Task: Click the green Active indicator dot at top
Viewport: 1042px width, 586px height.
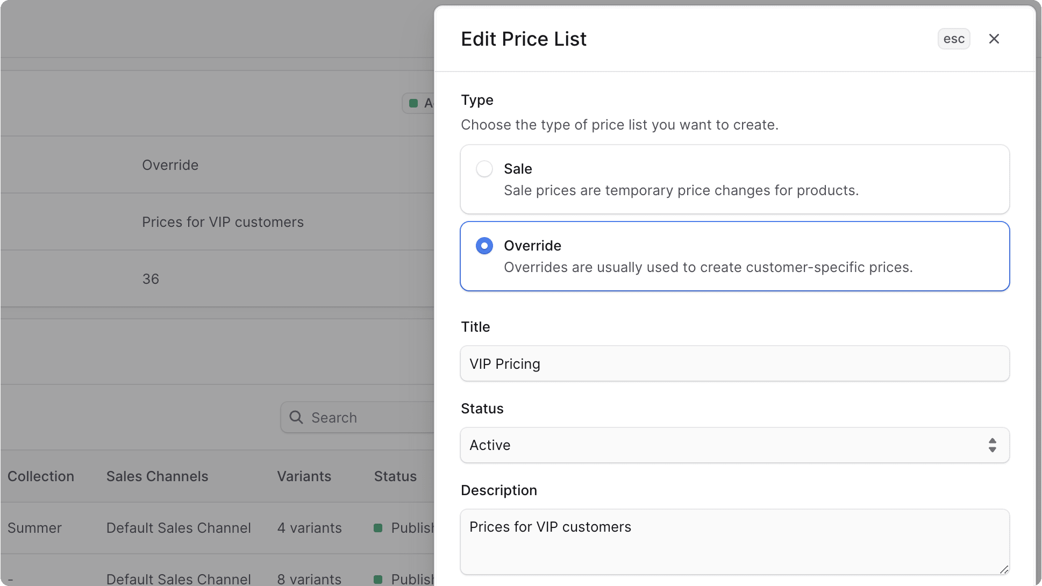Action: coord(414,103)
